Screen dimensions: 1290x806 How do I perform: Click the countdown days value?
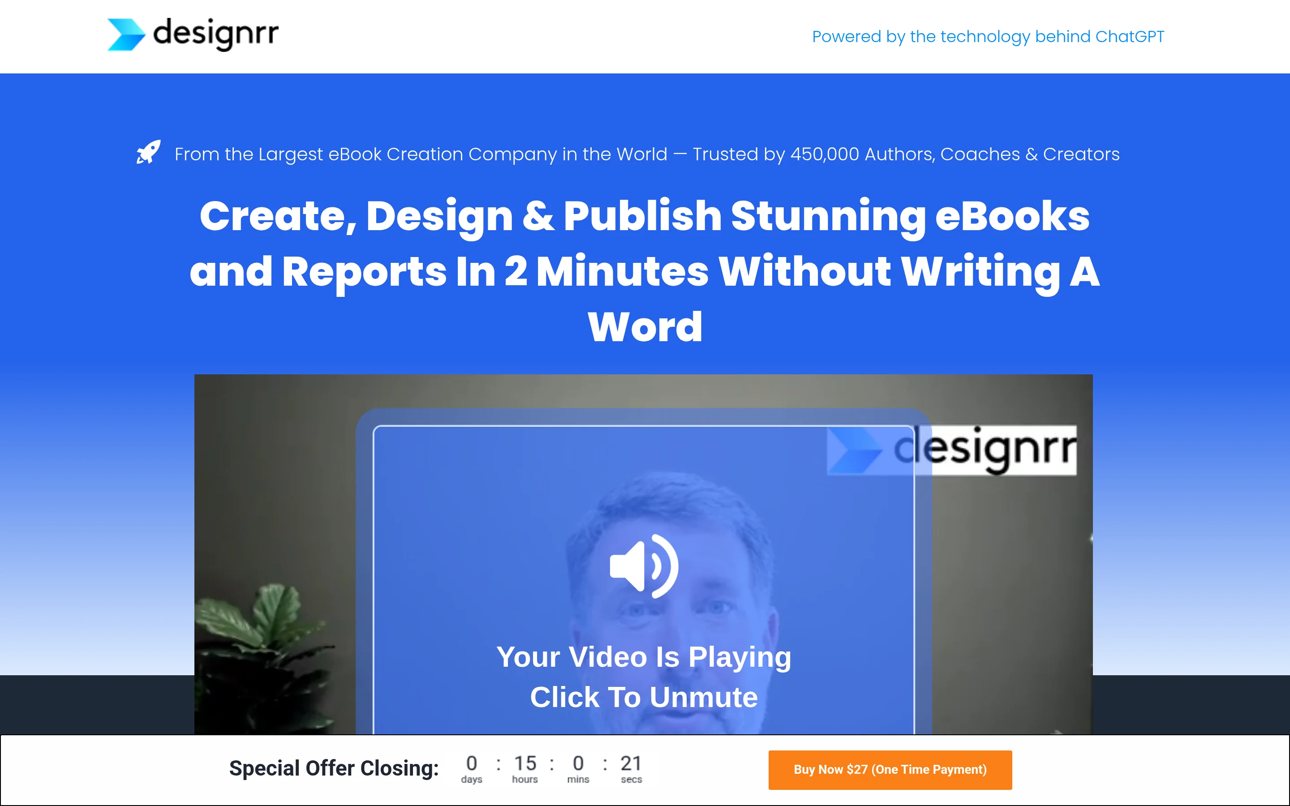(472, 763)
